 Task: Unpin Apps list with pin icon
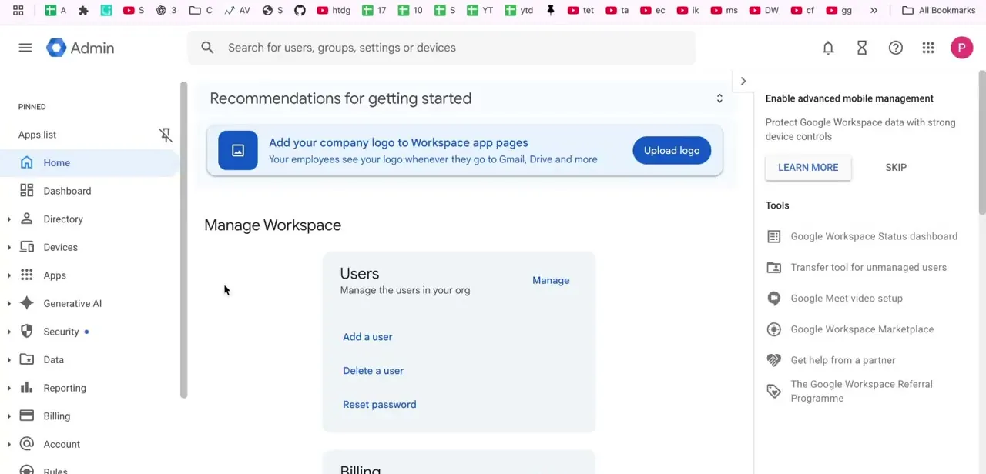(x=165, y=135)
